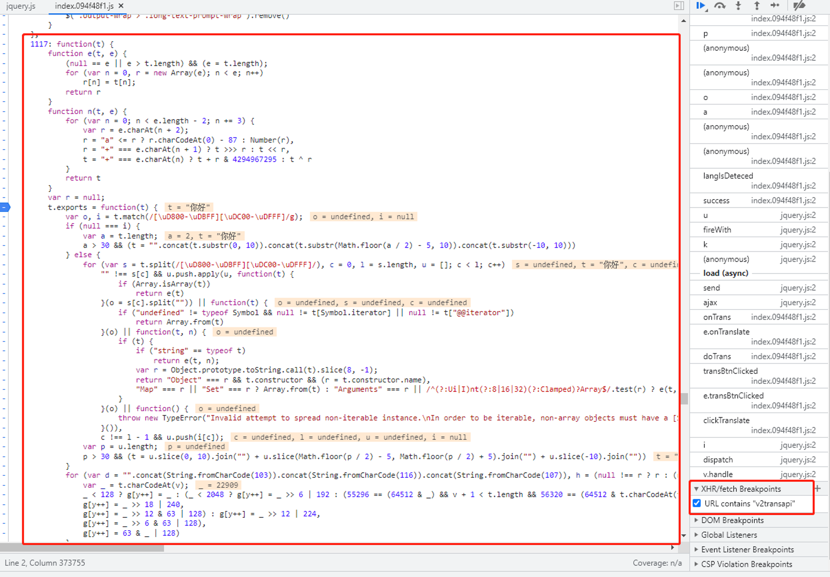Select the success call stack frame

759,200
